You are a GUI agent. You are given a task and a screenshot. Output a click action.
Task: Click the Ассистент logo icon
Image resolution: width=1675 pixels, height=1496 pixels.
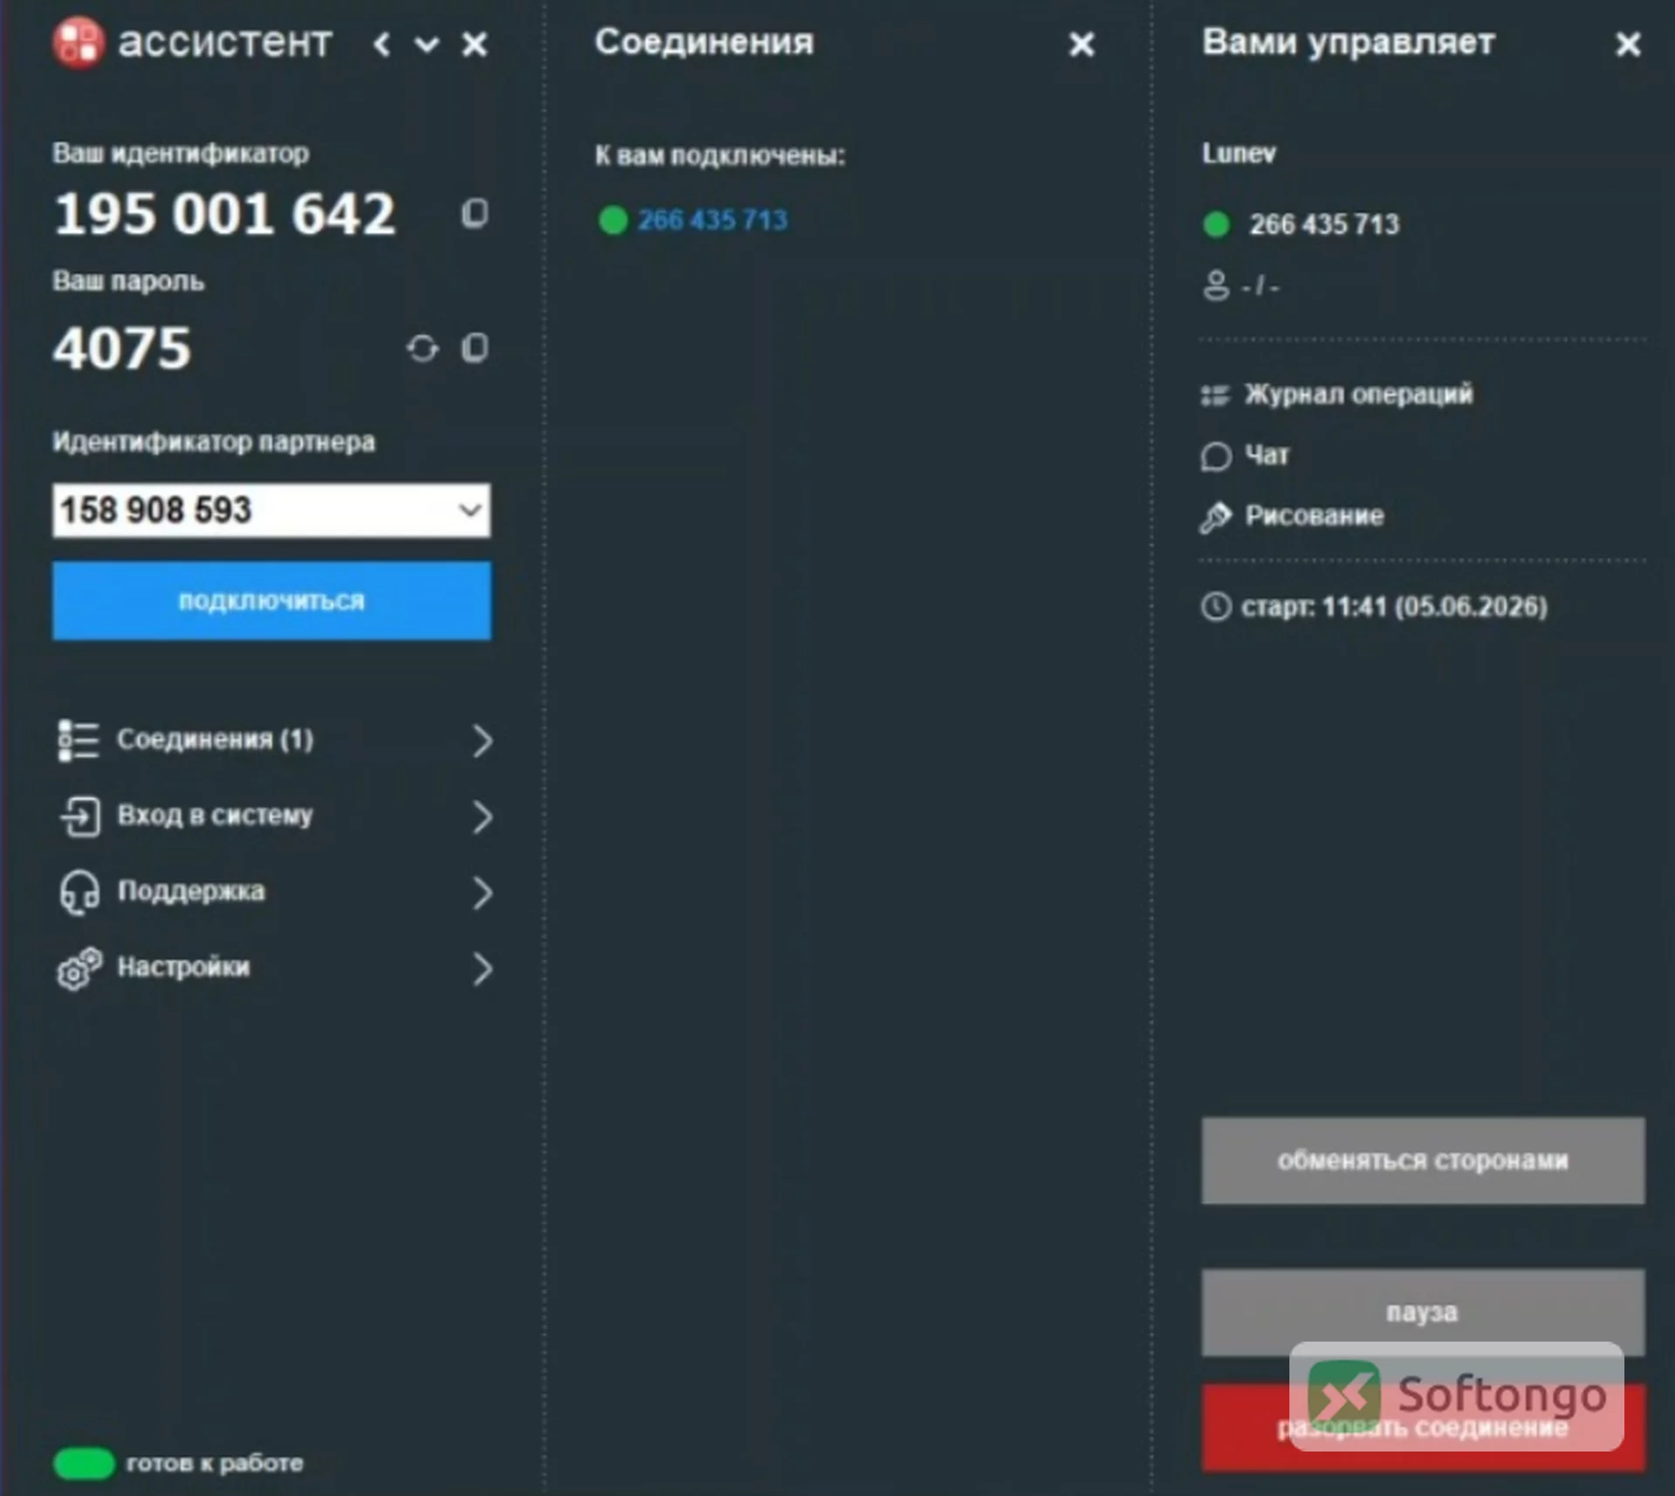click(79, 42)
